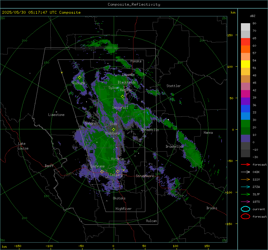The width and height of the screenshot is (268, 250).
Task: Pick the magenta 39-42 dBZ legend swatch
Action: 245,94
